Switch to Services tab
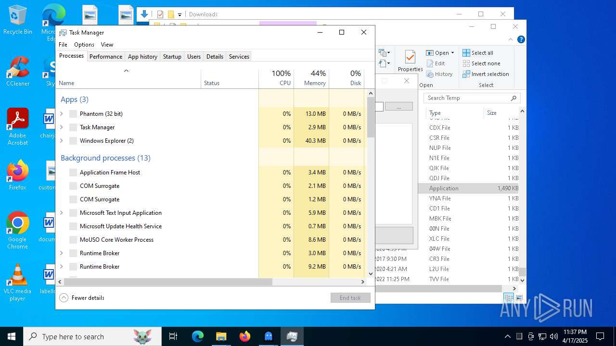Image resolution: width=616 pixels, height=346 pixels. pos(239,57)
